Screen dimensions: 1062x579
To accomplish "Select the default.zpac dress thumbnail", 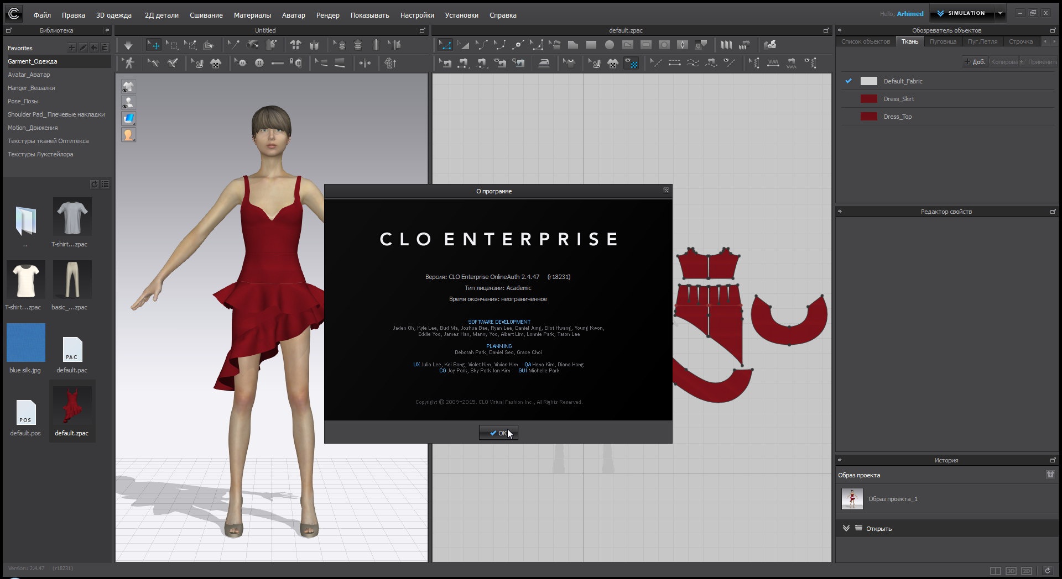I will coord(72,406).
